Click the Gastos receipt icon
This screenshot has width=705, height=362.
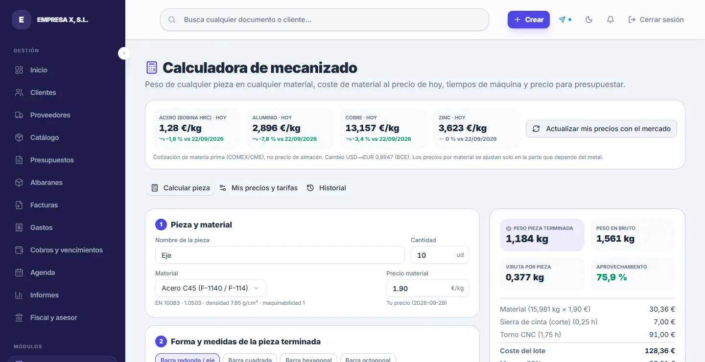pyautogui.click(x=19, y=227)
